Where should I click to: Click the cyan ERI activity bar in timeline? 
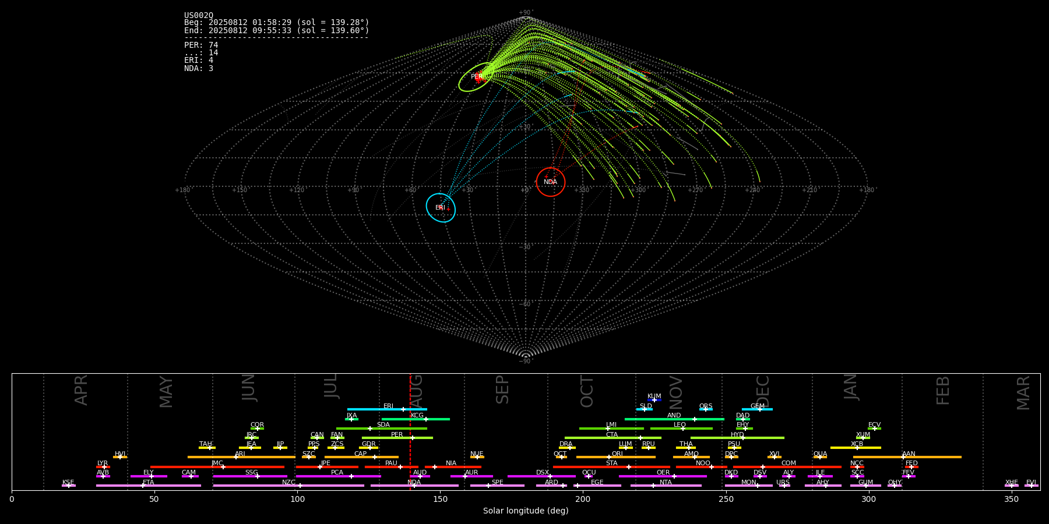point(387,409)
